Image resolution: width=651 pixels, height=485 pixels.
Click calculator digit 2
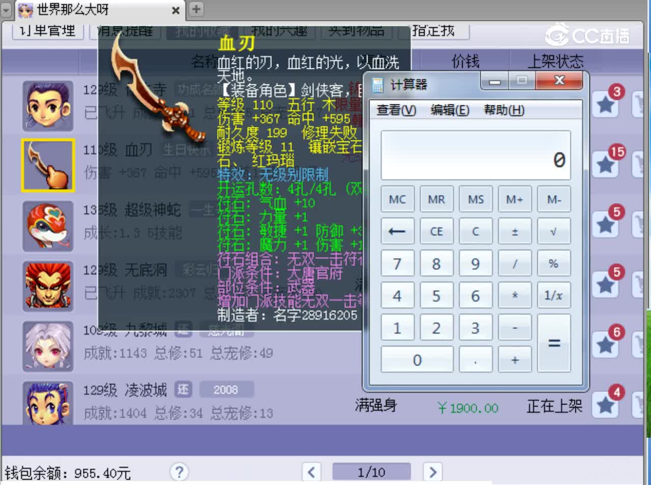coord(436,328)
